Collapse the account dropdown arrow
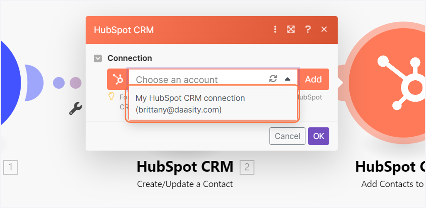 [x=288, y=79]
